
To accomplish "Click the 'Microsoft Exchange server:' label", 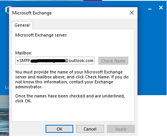I will click(x=41, y=35).
